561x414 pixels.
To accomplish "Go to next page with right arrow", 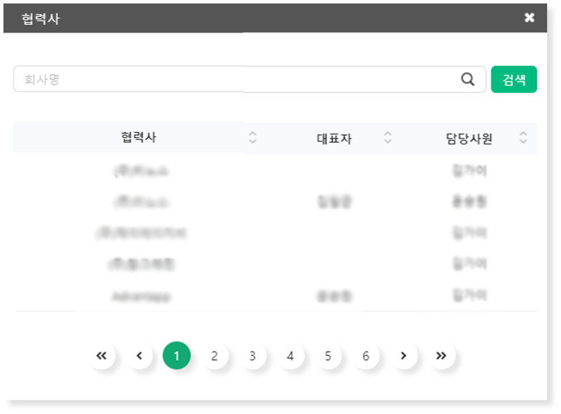I will [x=404, y=356].
